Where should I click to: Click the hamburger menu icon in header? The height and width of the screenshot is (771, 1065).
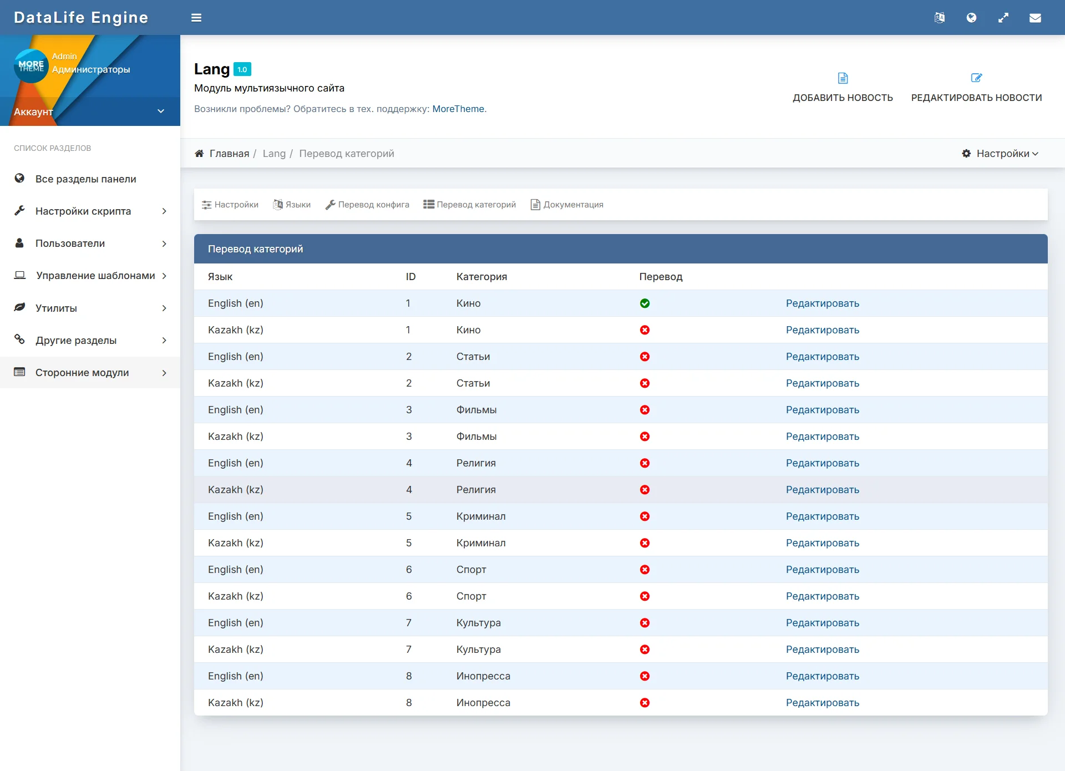[x=196, y=18]
